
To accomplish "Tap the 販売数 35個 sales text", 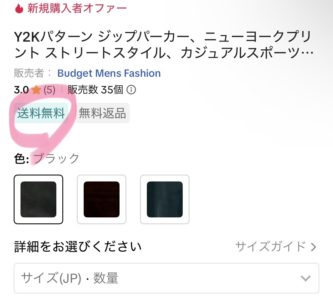I will click(x=95, y=90).
